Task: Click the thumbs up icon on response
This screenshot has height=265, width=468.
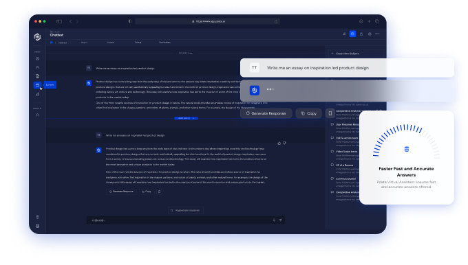Action: [279, 143]
